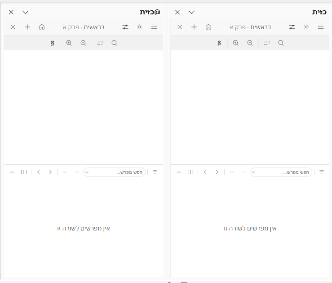Zoom in on the text in the @כזית window
This screenshot has width=332, height=283.
click(69, 43)
